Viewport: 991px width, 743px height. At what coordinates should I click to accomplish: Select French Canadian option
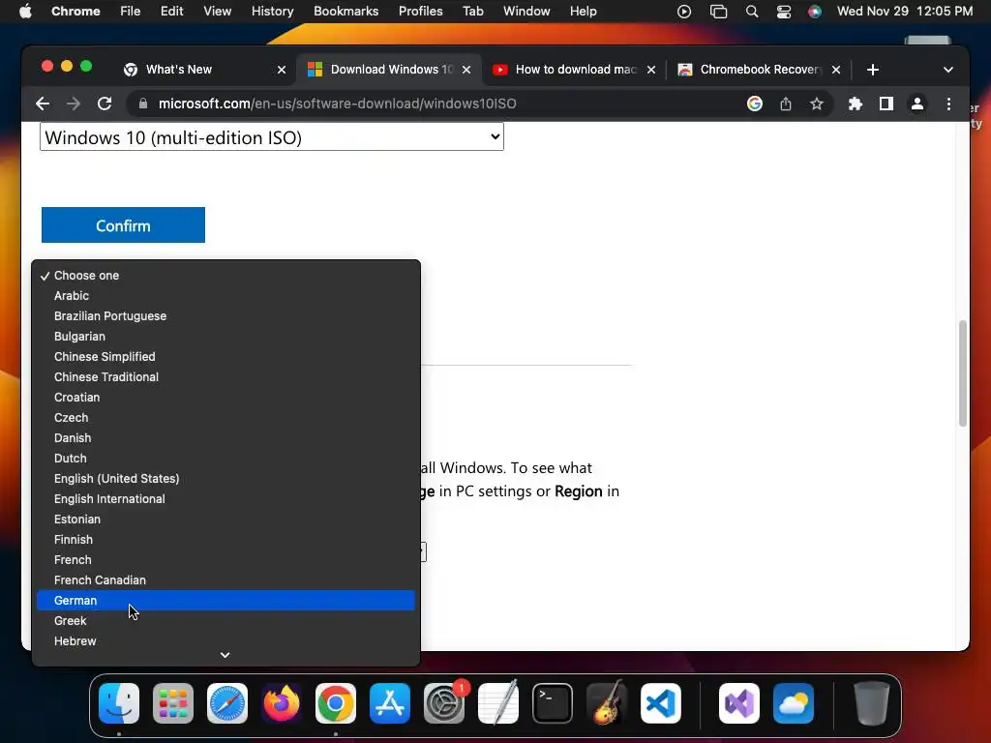coord(225,580)
